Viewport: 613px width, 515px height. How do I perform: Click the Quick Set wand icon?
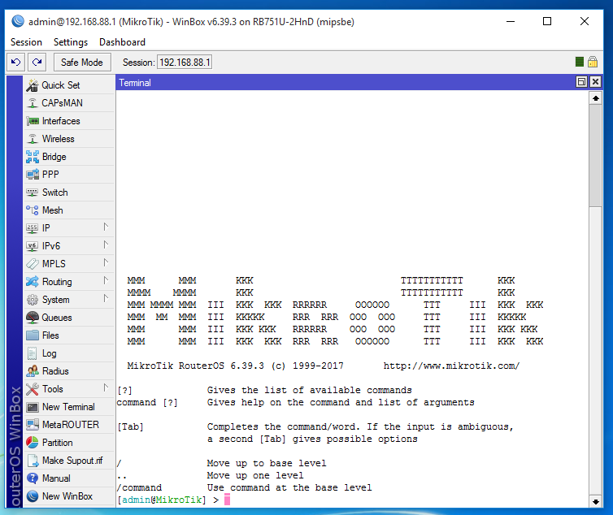coord(33,85)
